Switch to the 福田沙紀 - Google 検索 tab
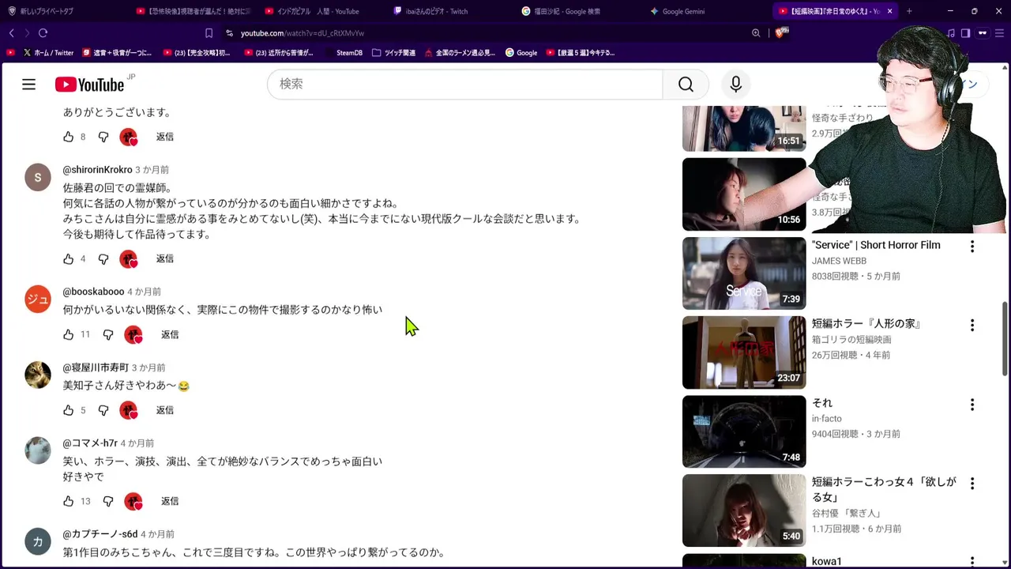The width and height of the screenshot is (1011, 569). (x=561, y=11)
